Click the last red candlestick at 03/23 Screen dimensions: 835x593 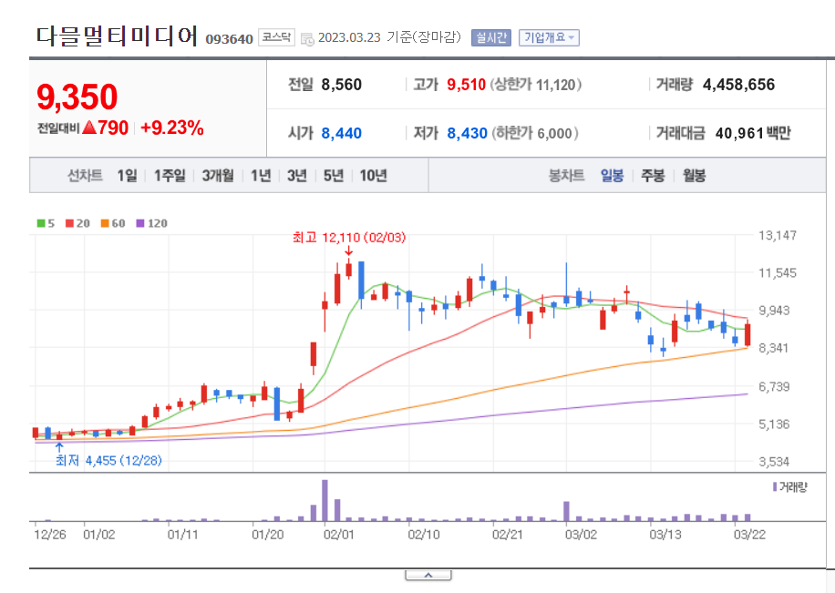click(747, 334)
